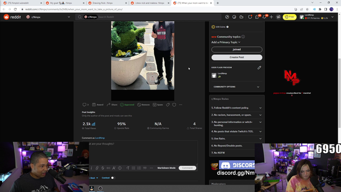Click the plus create post icon
This screenshot has width=341, height=192.
click(271, 17)
